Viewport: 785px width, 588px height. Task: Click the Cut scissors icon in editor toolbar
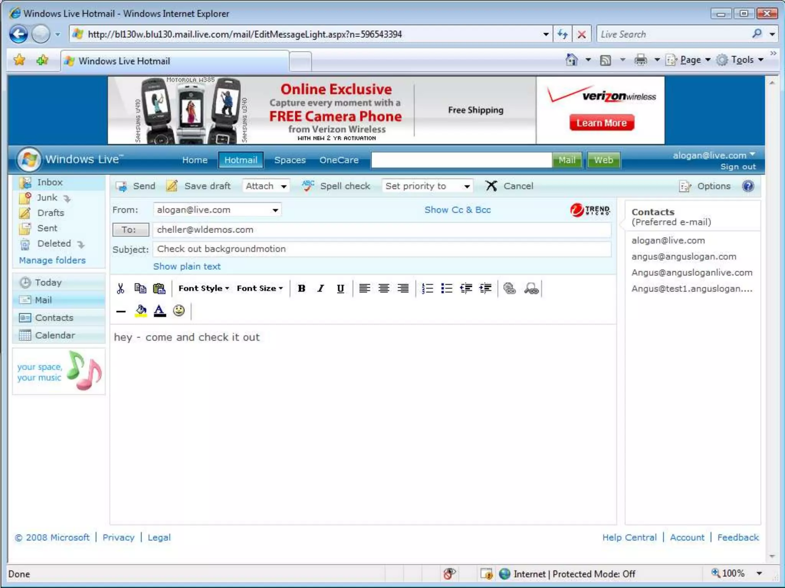click(120, 288)
